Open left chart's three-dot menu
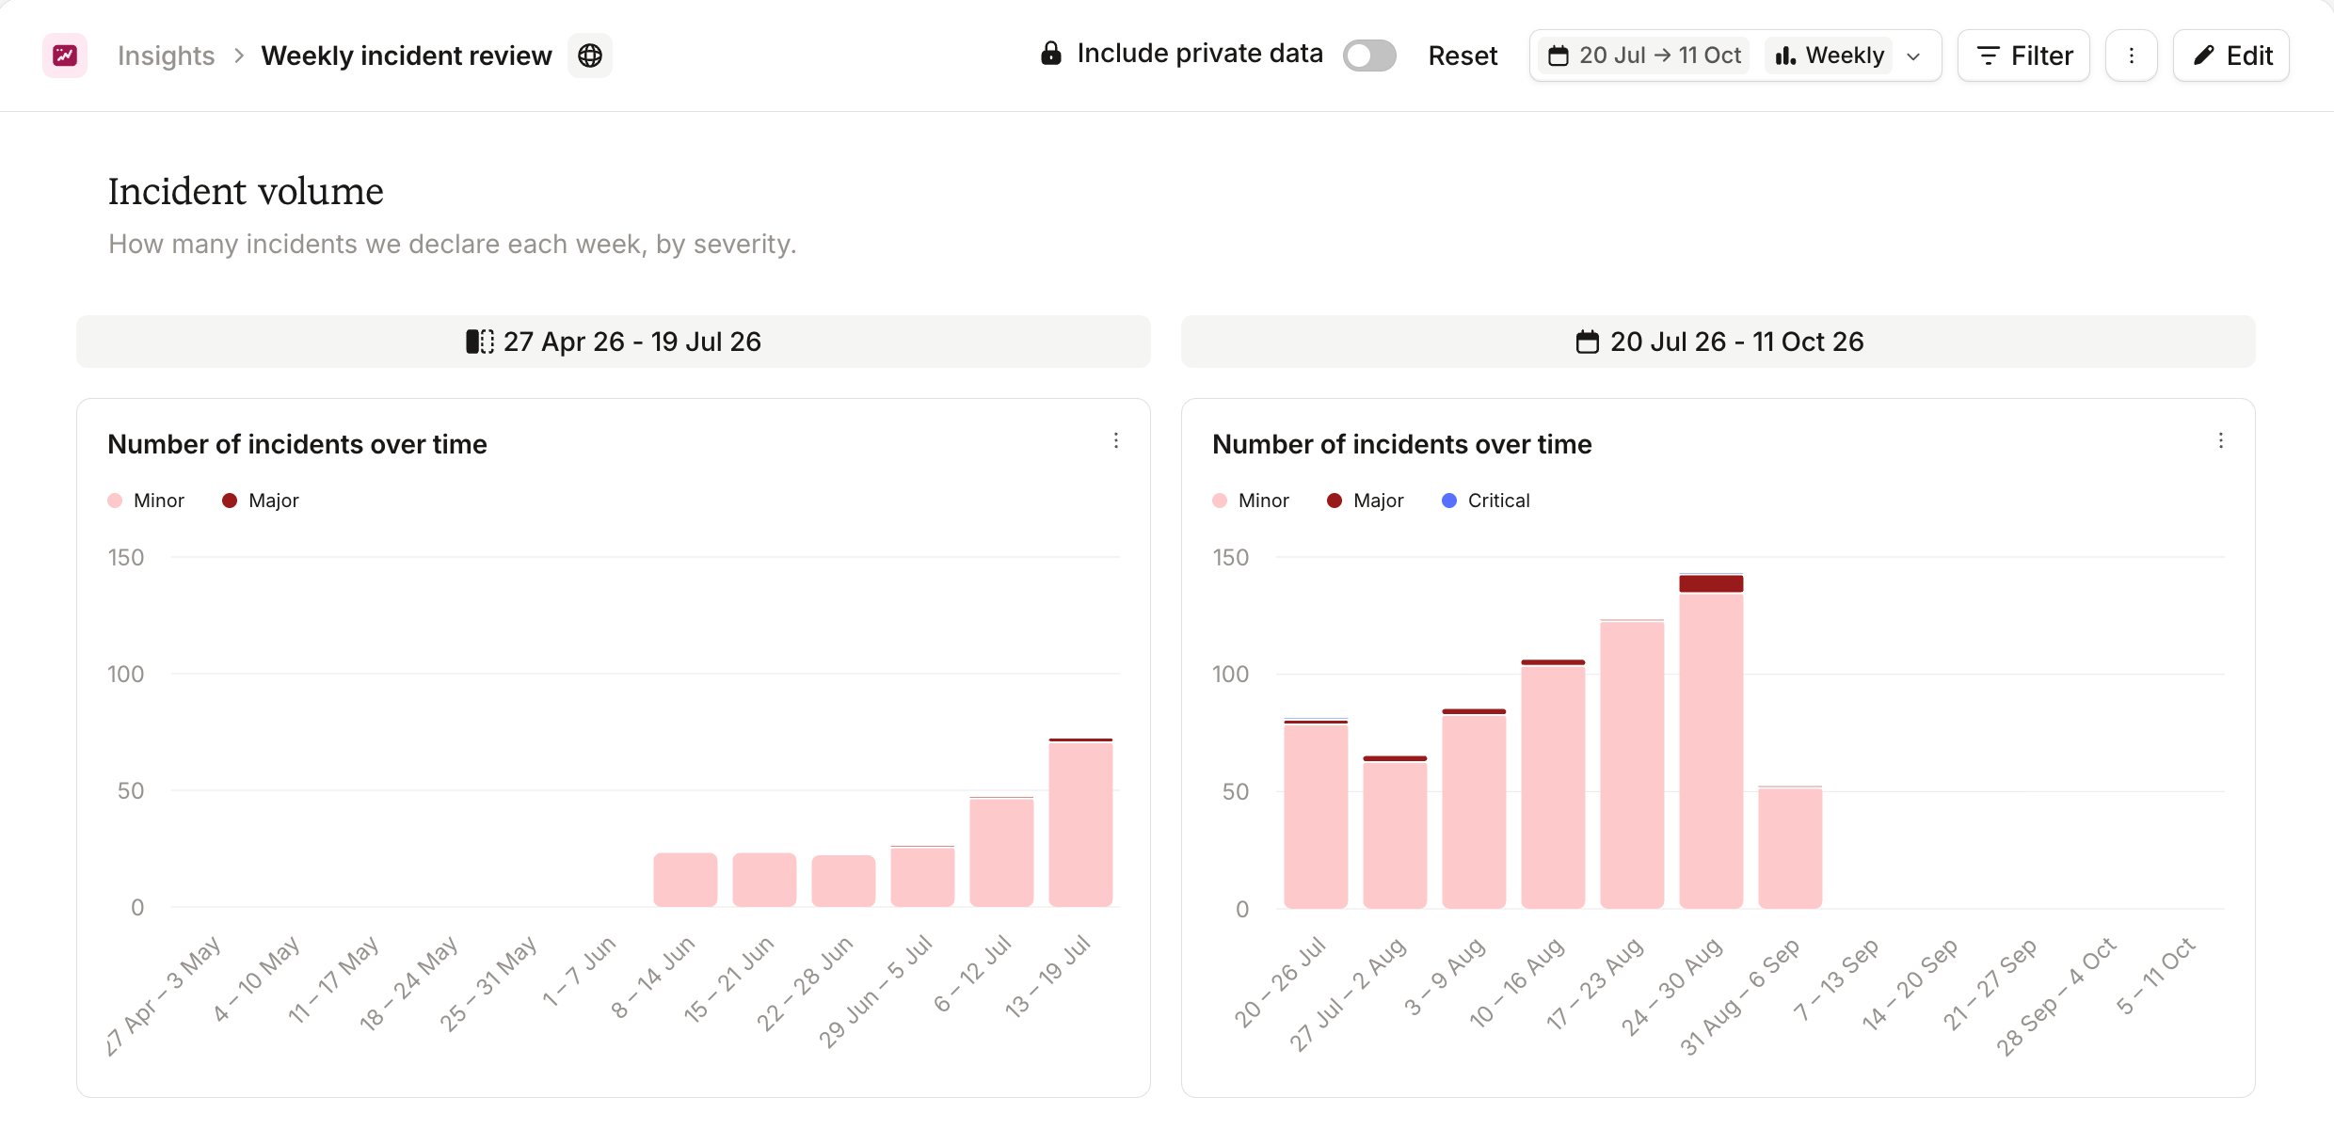 click(1116, 440)
